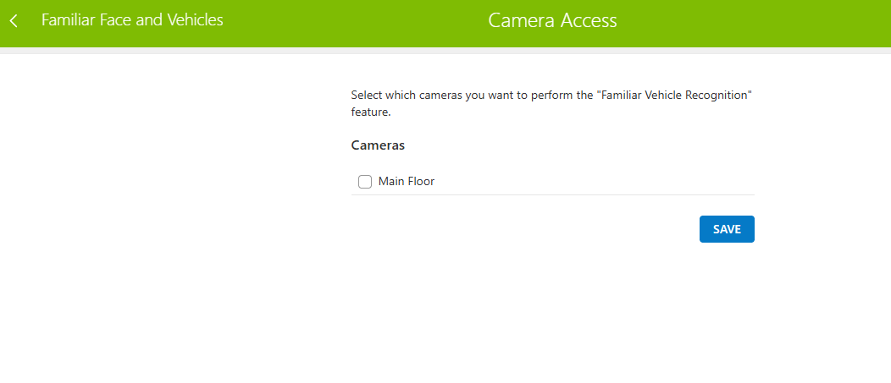The image size is (891, 383).
Task: Click the Main Floor camera label
Action: coord(407,182)
